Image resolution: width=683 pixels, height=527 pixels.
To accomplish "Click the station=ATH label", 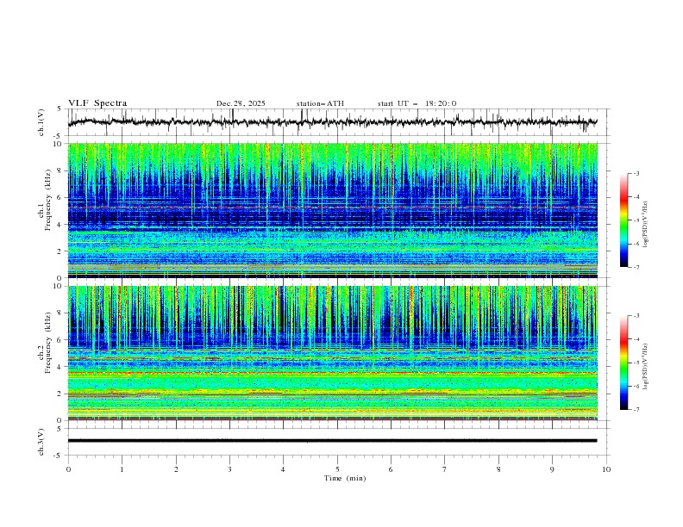I will (x=320, y=103).
